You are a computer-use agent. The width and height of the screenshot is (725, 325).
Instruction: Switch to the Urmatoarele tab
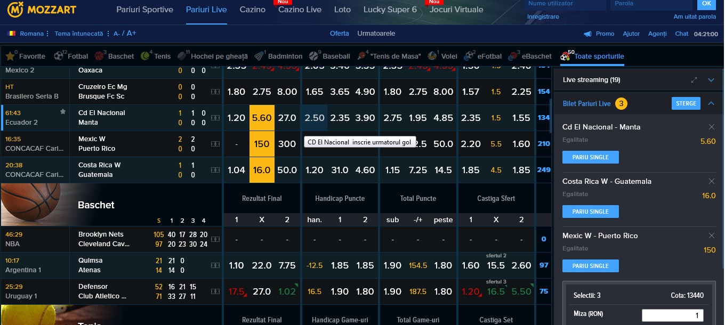click(376, 34)
